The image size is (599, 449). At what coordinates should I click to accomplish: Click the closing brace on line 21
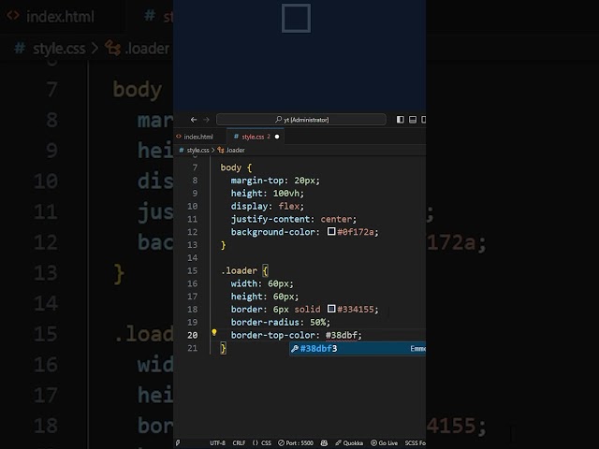(224, 348)
